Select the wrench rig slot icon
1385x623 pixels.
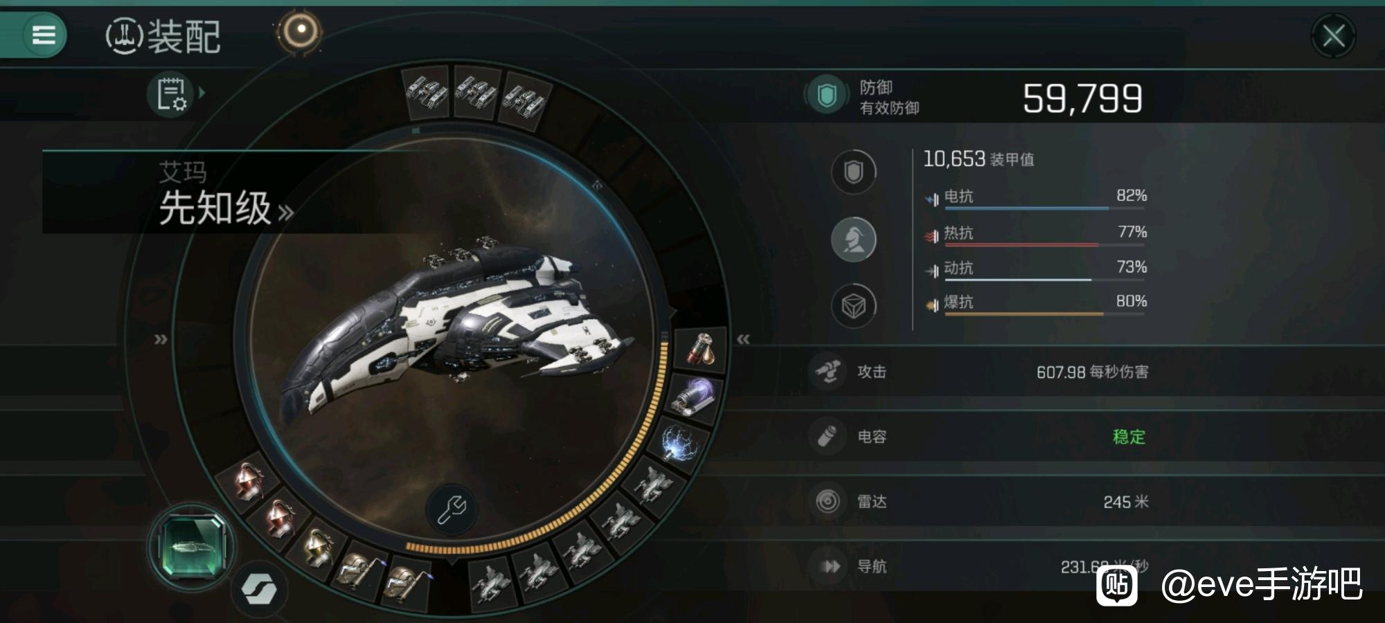click(452, 510)
